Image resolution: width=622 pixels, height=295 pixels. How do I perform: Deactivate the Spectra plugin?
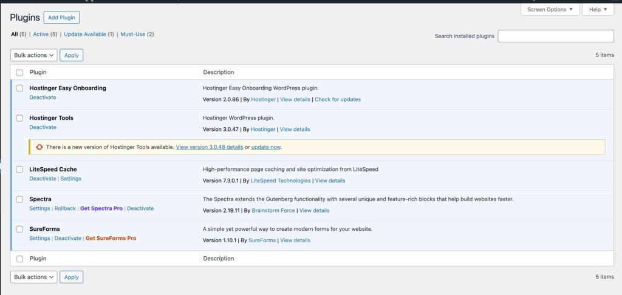140,208
